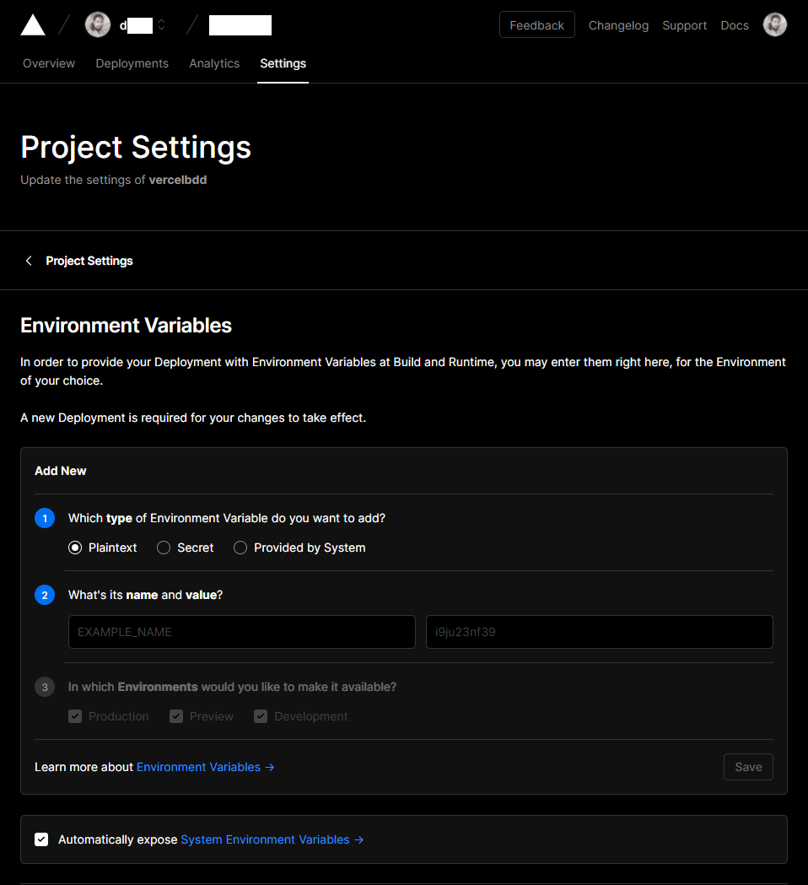
Task: Go to the Analytics tab
Action: point(214,63)
